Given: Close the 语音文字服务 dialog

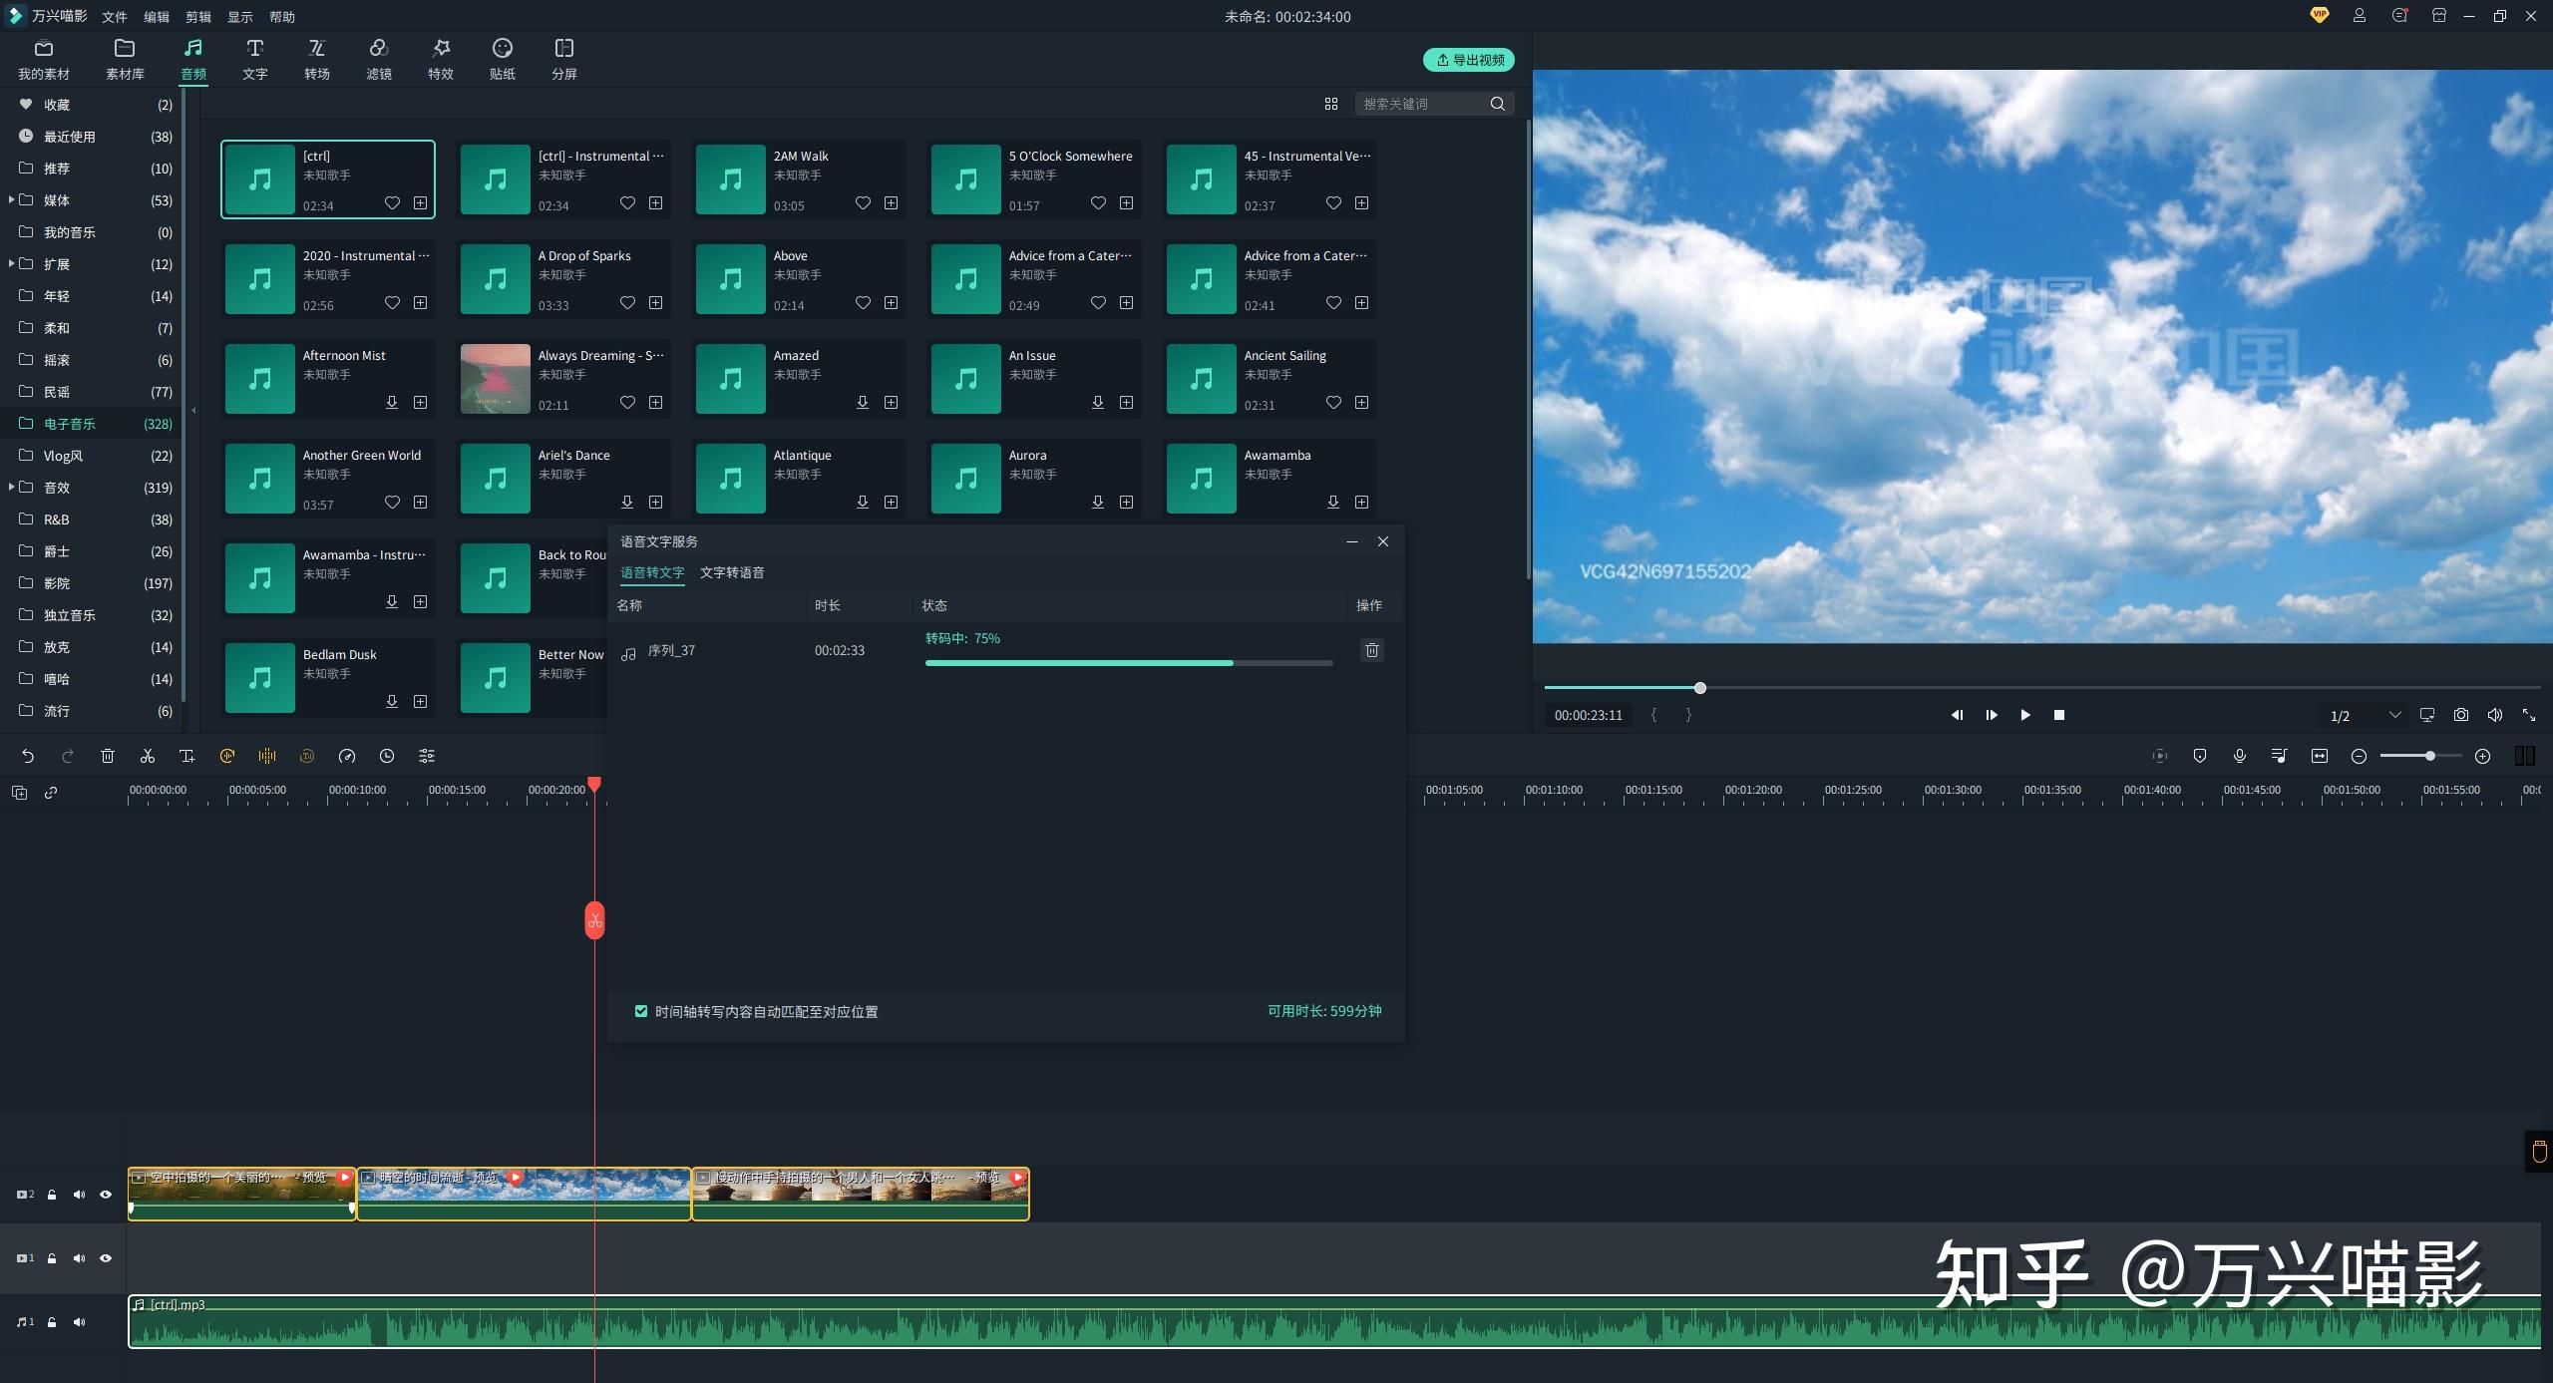Looking at the screenshot, I should pos(1383,541).
